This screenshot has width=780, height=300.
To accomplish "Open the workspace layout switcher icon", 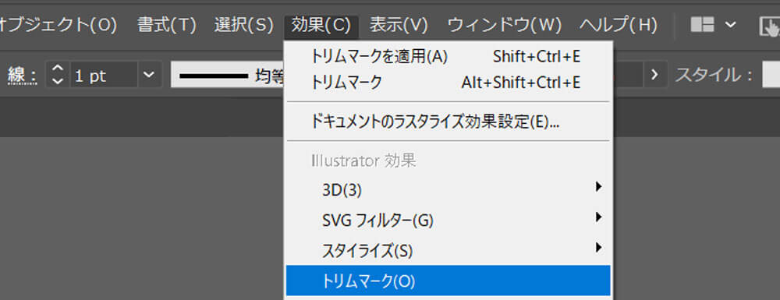I will coord(703,24).
